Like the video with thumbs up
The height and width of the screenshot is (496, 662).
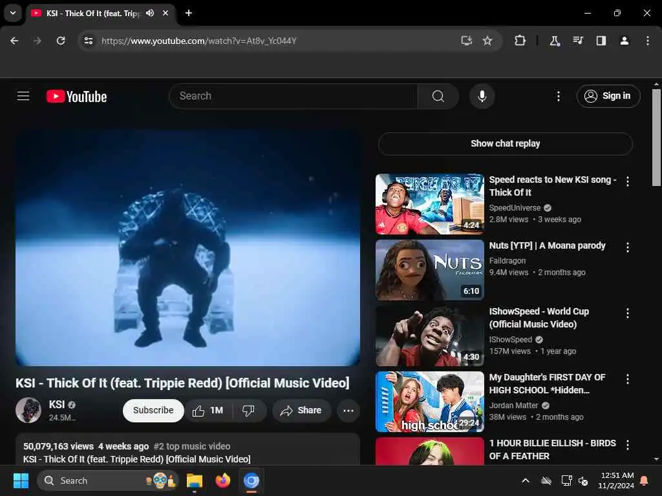[208, 410]
